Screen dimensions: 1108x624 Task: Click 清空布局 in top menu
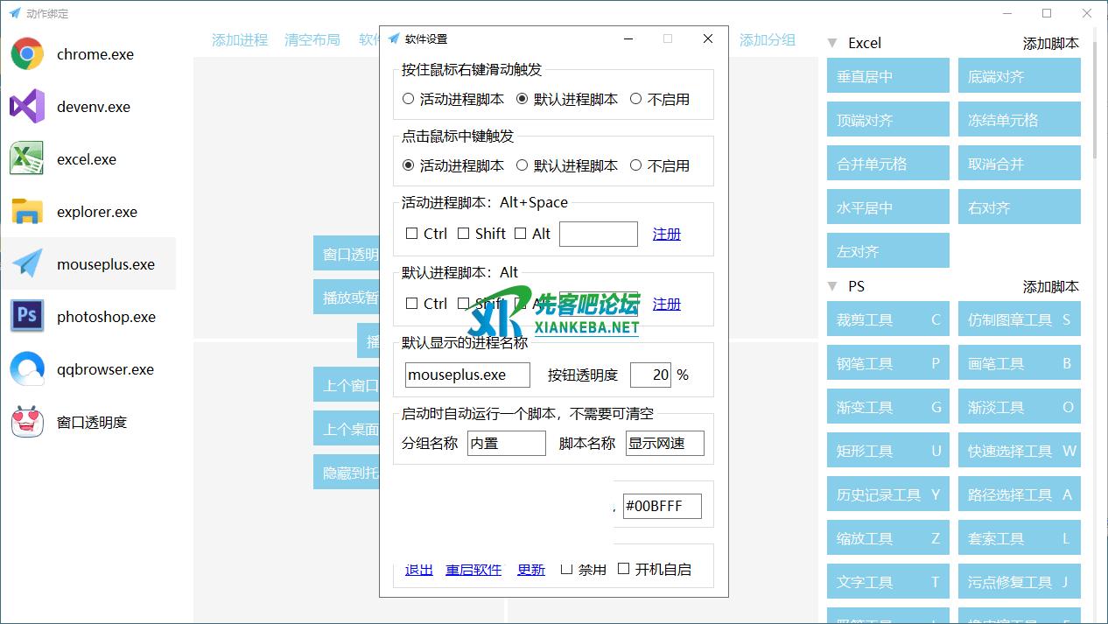tap(312, 40)
